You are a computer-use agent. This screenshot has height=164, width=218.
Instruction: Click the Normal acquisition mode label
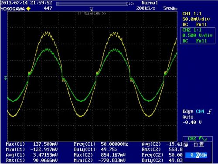[150, 3]
